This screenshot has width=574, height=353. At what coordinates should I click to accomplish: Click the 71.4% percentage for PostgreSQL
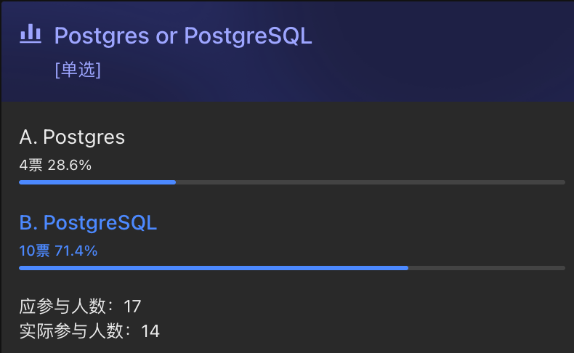click(x=76, y=251)
